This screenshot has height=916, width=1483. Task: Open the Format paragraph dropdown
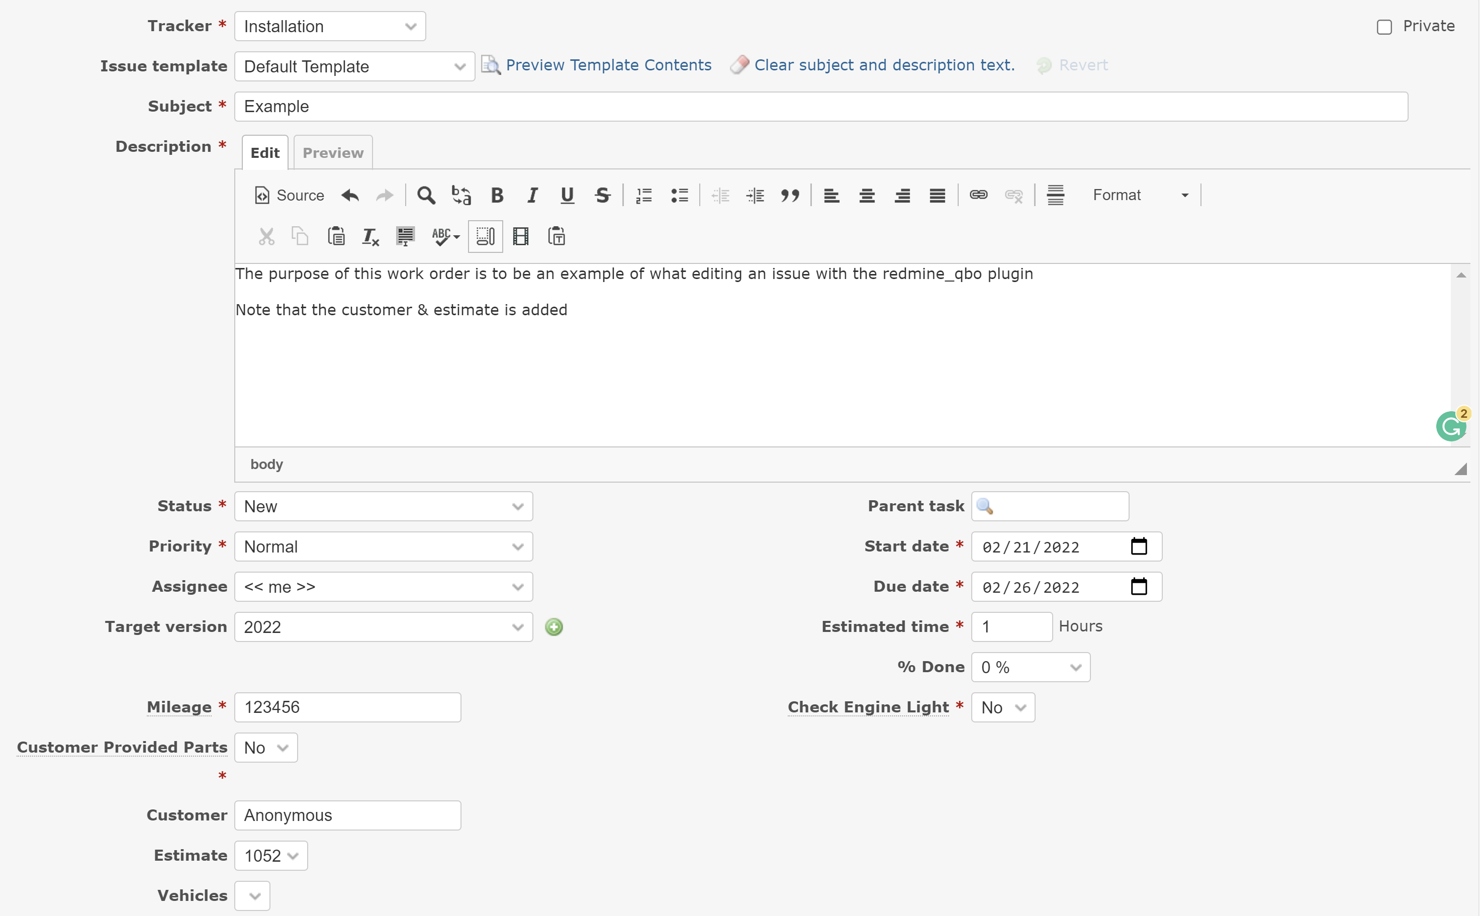coord(1140,195)
